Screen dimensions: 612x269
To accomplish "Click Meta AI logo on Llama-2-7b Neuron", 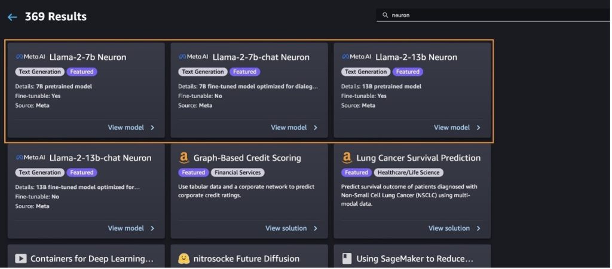I will [x=30, y=57].
